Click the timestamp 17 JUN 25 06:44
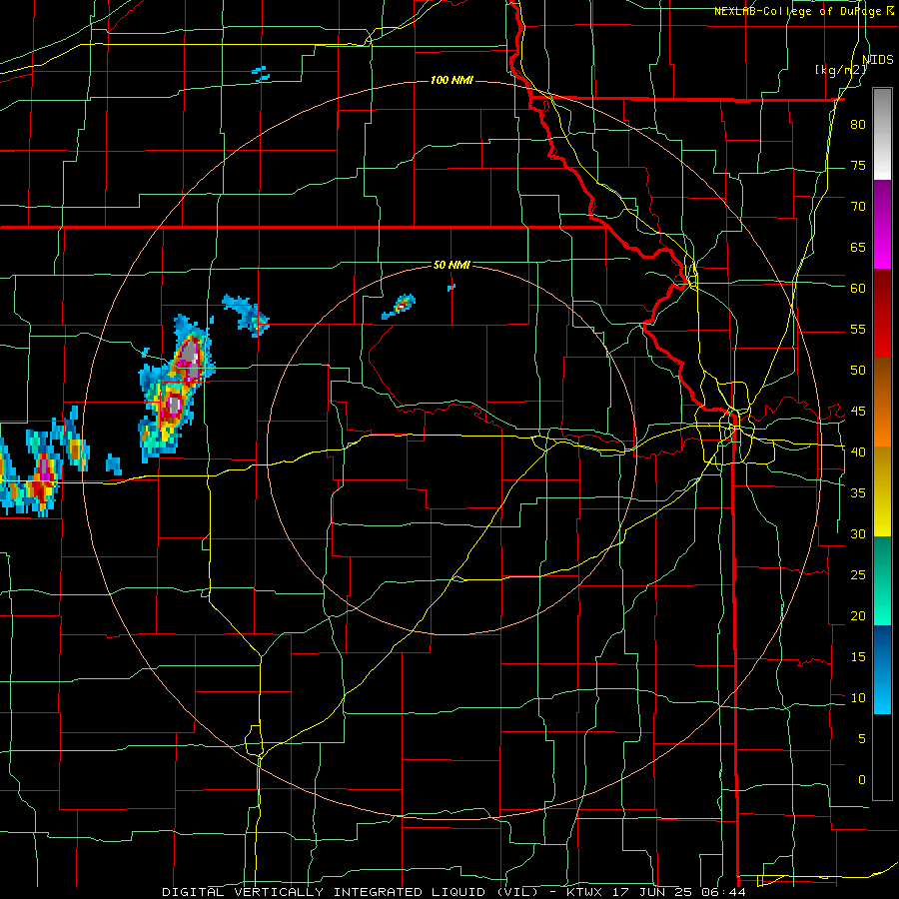Screen dimensions: 899x899 (678, 892)
